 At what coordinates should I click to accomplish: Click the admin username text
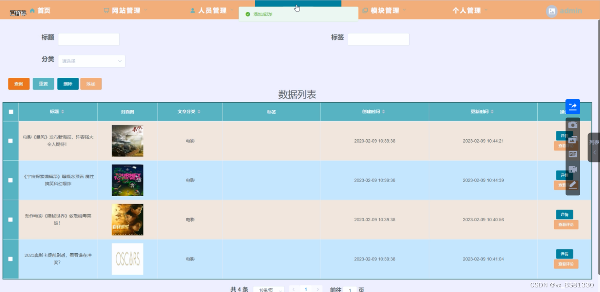[x=571, y=11]
